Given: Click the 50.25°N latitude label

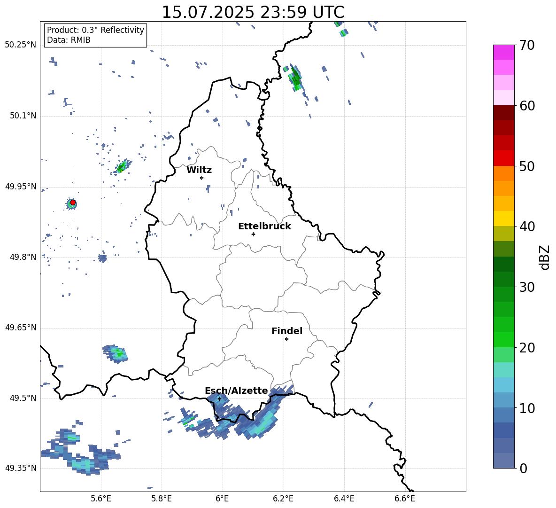Looking at the screenshot, I should (x=21, y=45).
